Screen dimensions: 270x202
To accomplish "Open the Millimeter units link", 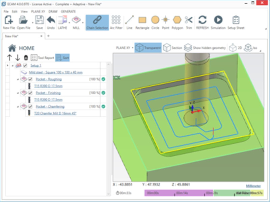I will 253,186.
